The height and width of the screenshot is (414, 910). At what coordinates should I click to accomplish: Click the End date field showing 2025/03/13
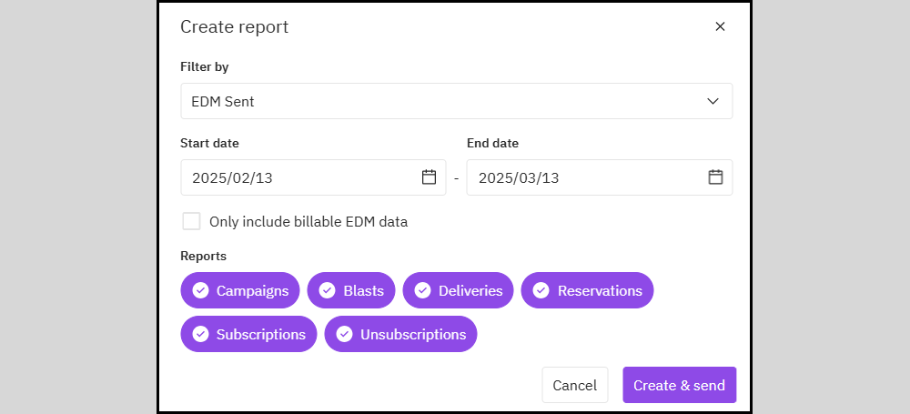coord(600,177)
